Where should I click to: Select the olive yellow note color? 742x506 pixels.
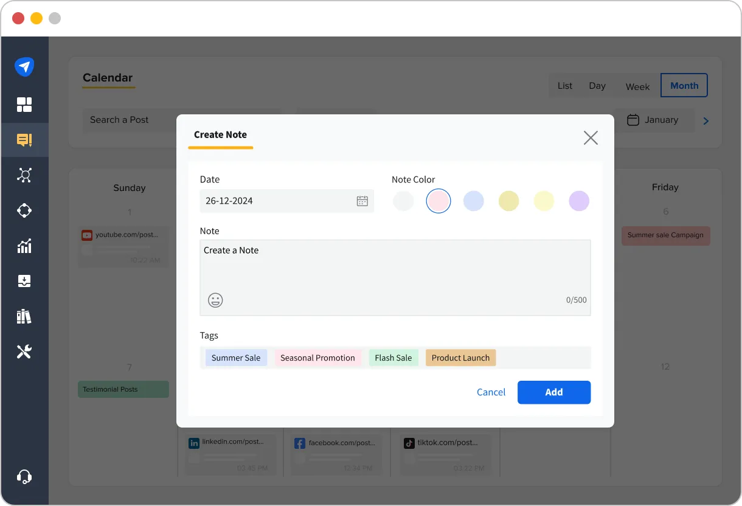pyautogui.click(x=509, y=201)
